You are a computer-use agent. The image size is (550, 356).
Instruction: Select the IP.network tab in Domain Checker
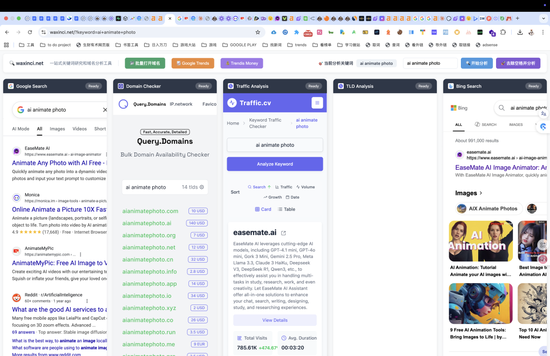click(x=181, y=104)
